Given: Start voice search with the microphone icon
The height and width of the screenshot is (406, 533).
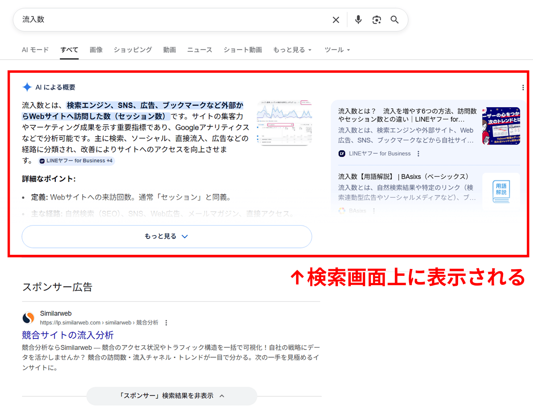Looking at the screenshot, I should pyautogui.click(x=358, y=20).
